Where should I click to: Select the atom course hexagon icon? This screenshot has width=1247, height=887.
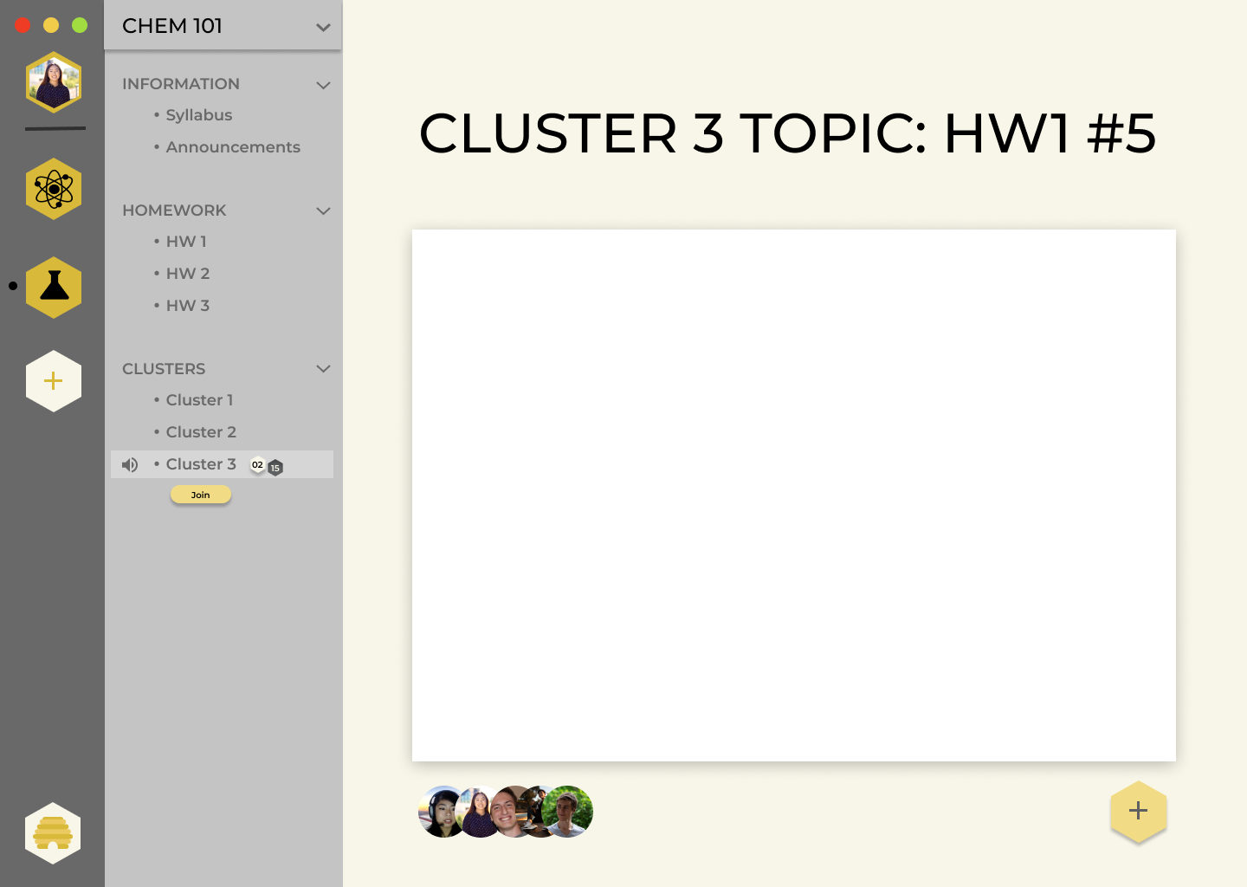(54, 189)
